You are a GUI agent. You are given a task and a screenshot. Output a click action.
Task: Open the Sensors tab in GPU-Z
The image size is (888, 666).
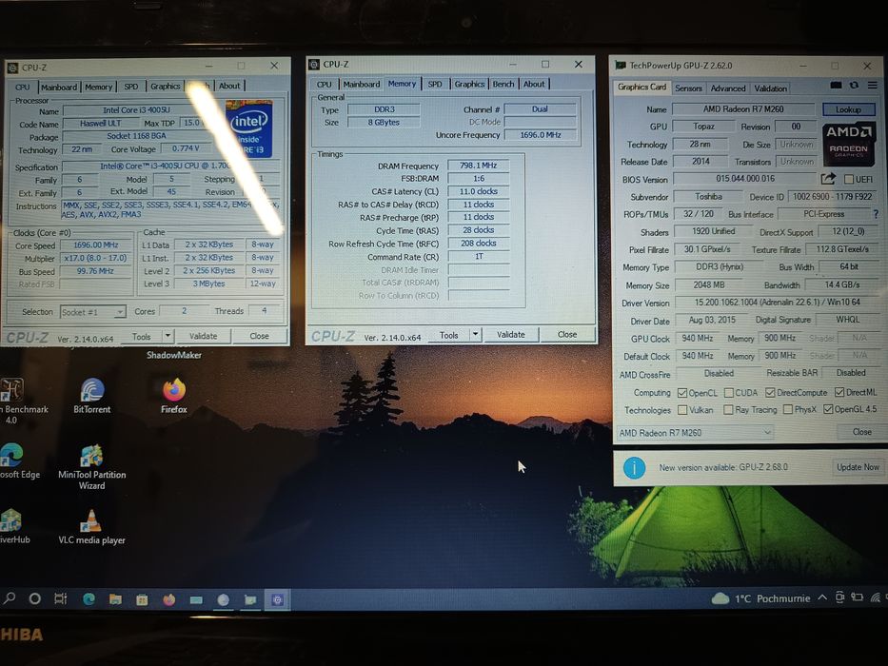coord(688,88)
